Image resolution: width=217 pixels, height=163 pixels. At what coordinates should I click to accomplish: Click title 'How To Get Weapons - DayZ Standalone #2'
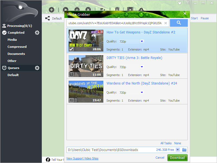[x=141, y=32]
